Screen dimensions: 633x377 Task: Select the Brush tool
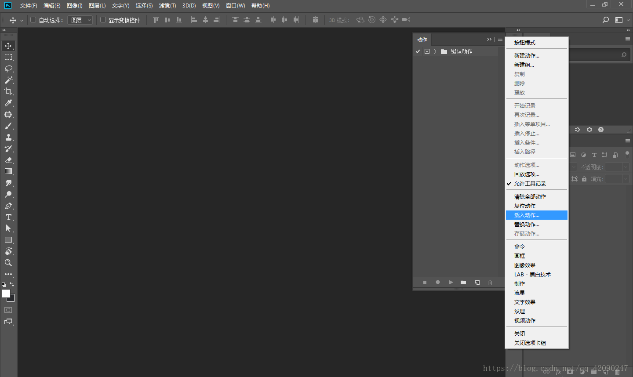point(8,126)
